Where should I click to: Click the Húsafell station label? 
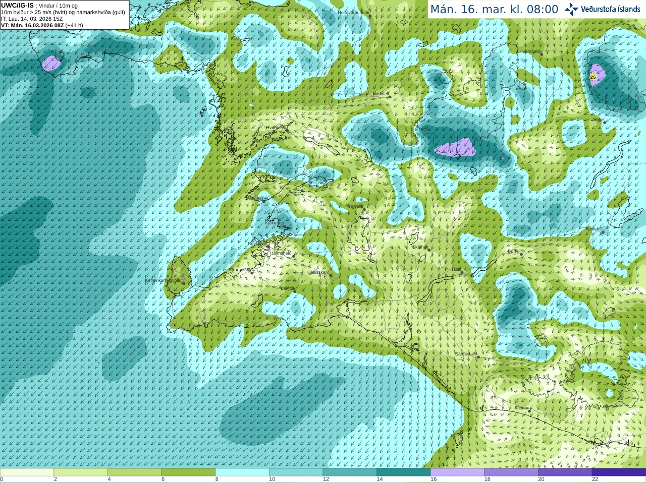[x=381, y=94]
